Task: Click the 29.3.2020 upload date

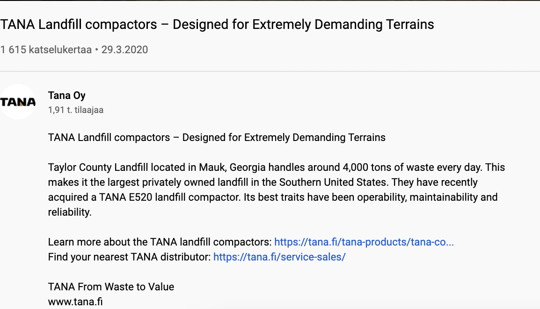Action: click(x=124, y=49)
